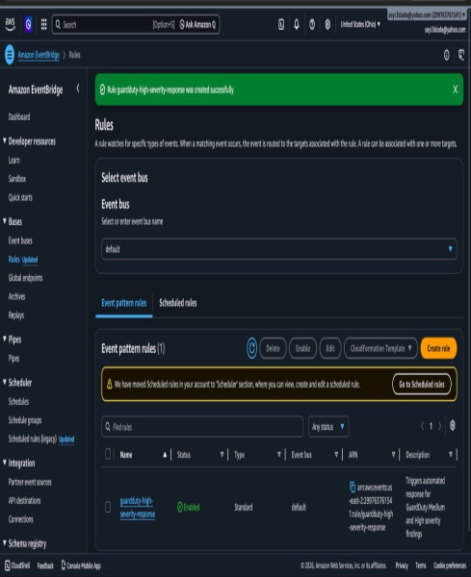The width and height of the screenshot is (471, 577).
Task: Click the Create rule button
Action: [438, 348]
